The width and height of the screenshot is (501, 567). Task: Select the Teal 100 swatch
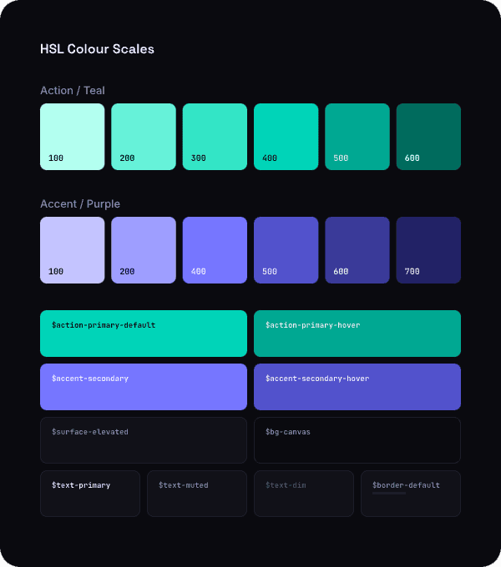point(73,137)
